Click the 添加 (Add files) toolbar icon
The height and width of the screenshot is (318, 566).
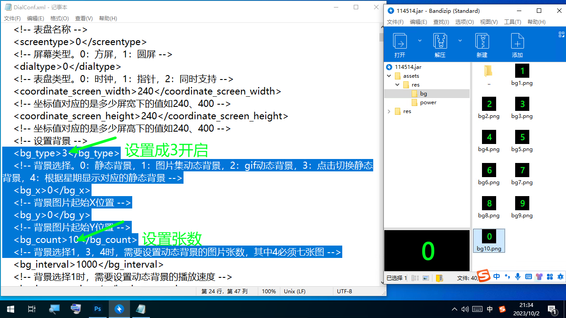click(x=517, y=45)
